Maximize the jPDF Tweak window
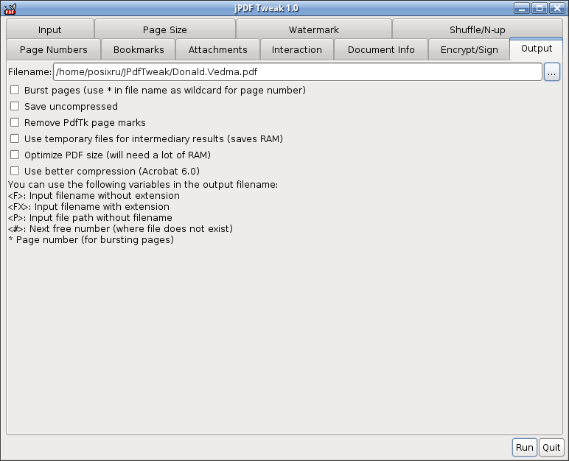The image size is (569, 461). tap(540, 8)
